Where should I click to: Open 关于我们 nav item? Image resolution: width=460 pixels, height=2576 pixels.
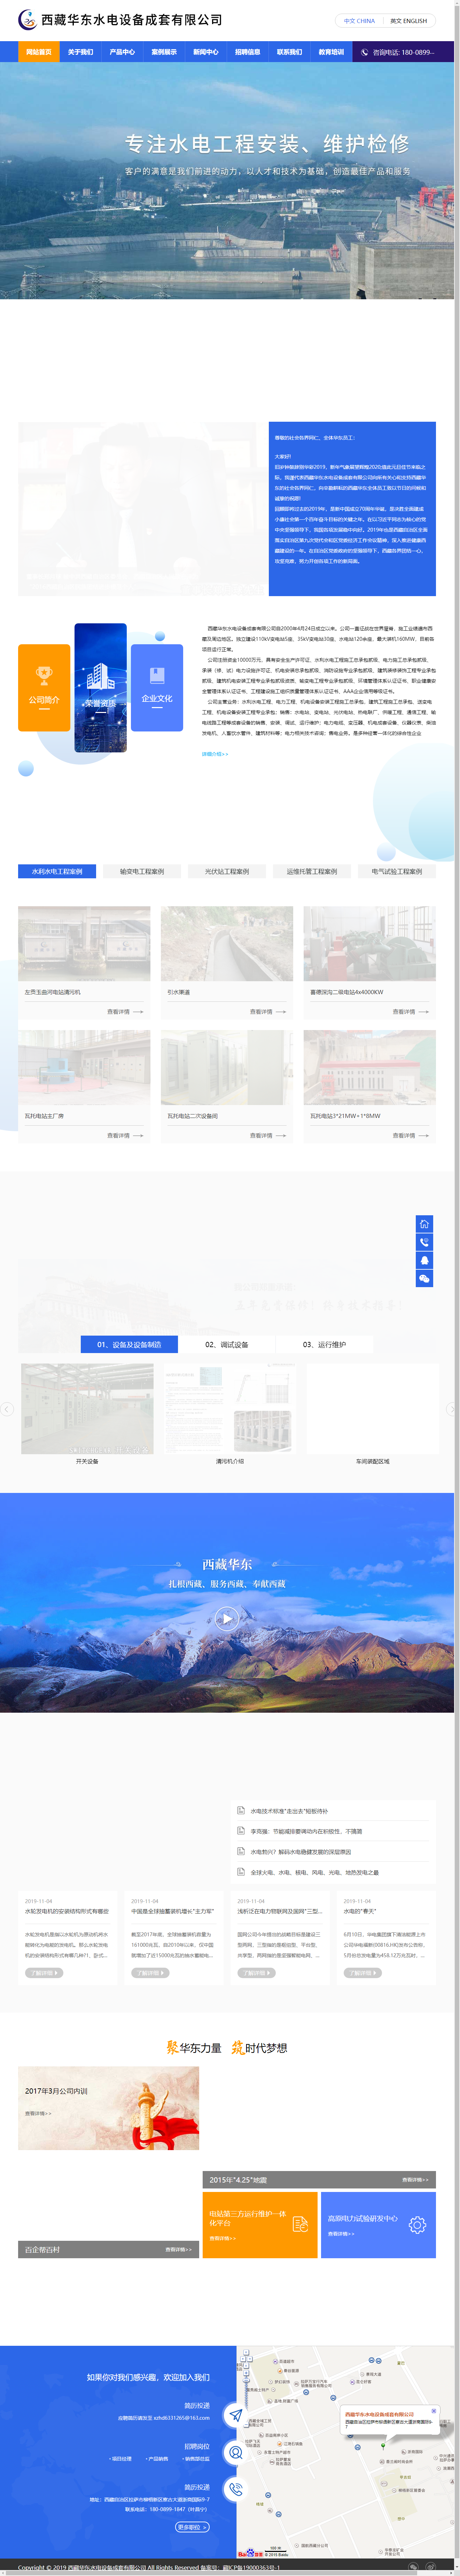click(x=81, y=52)
